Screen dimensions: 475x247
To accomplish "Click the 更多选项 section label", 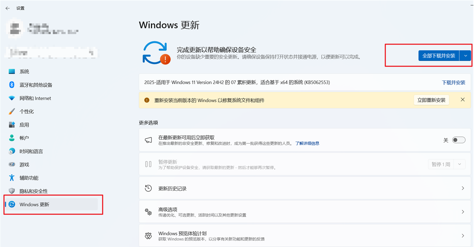I will click(148, 123).
